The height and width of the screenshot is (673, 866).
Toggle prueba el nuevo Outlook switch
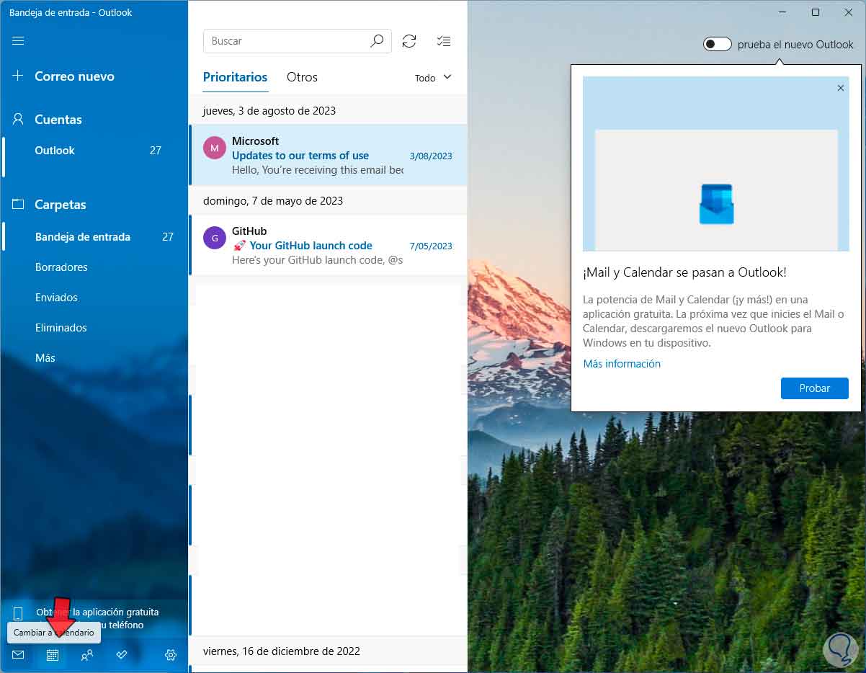[x=718, y=45]
